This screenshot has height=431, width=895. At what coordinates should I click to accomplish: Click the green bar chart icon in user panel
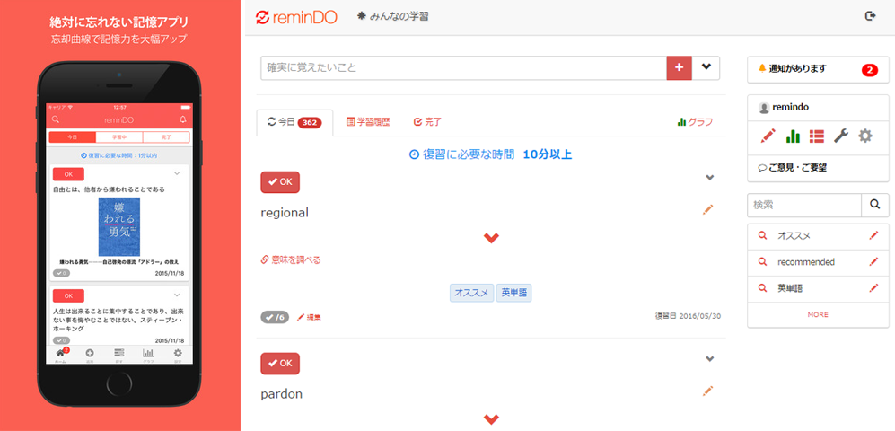pos(793,136)
